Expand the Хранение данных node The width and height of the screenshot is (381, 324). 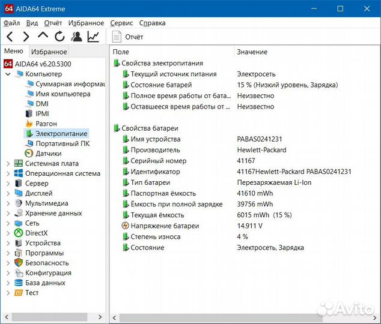[x=8, y=214]
